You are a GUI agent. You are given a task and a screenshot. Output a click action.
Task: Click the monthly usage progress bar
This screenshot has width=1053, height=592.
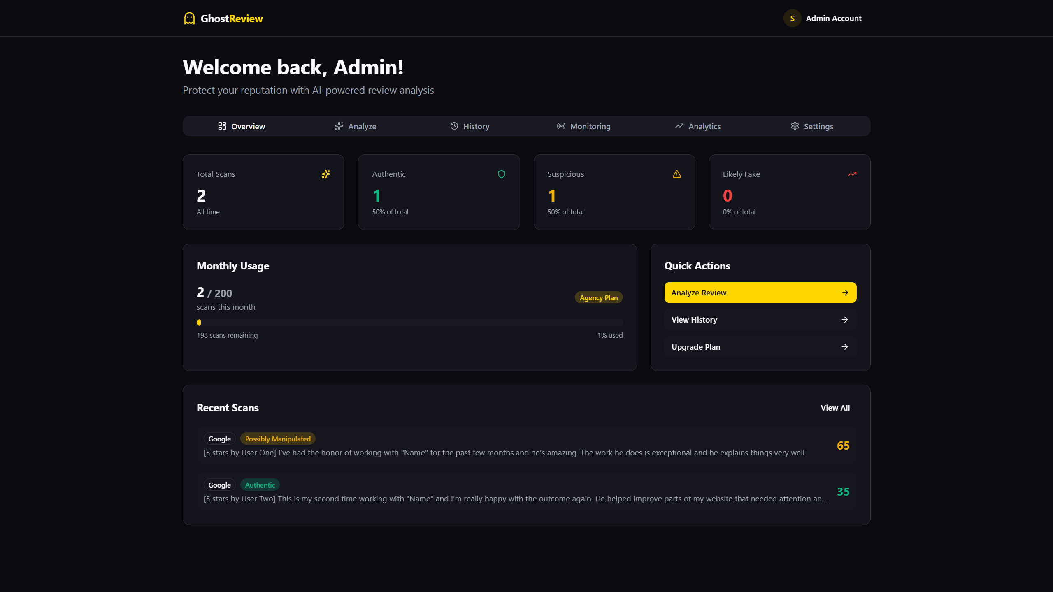(409, 322)
